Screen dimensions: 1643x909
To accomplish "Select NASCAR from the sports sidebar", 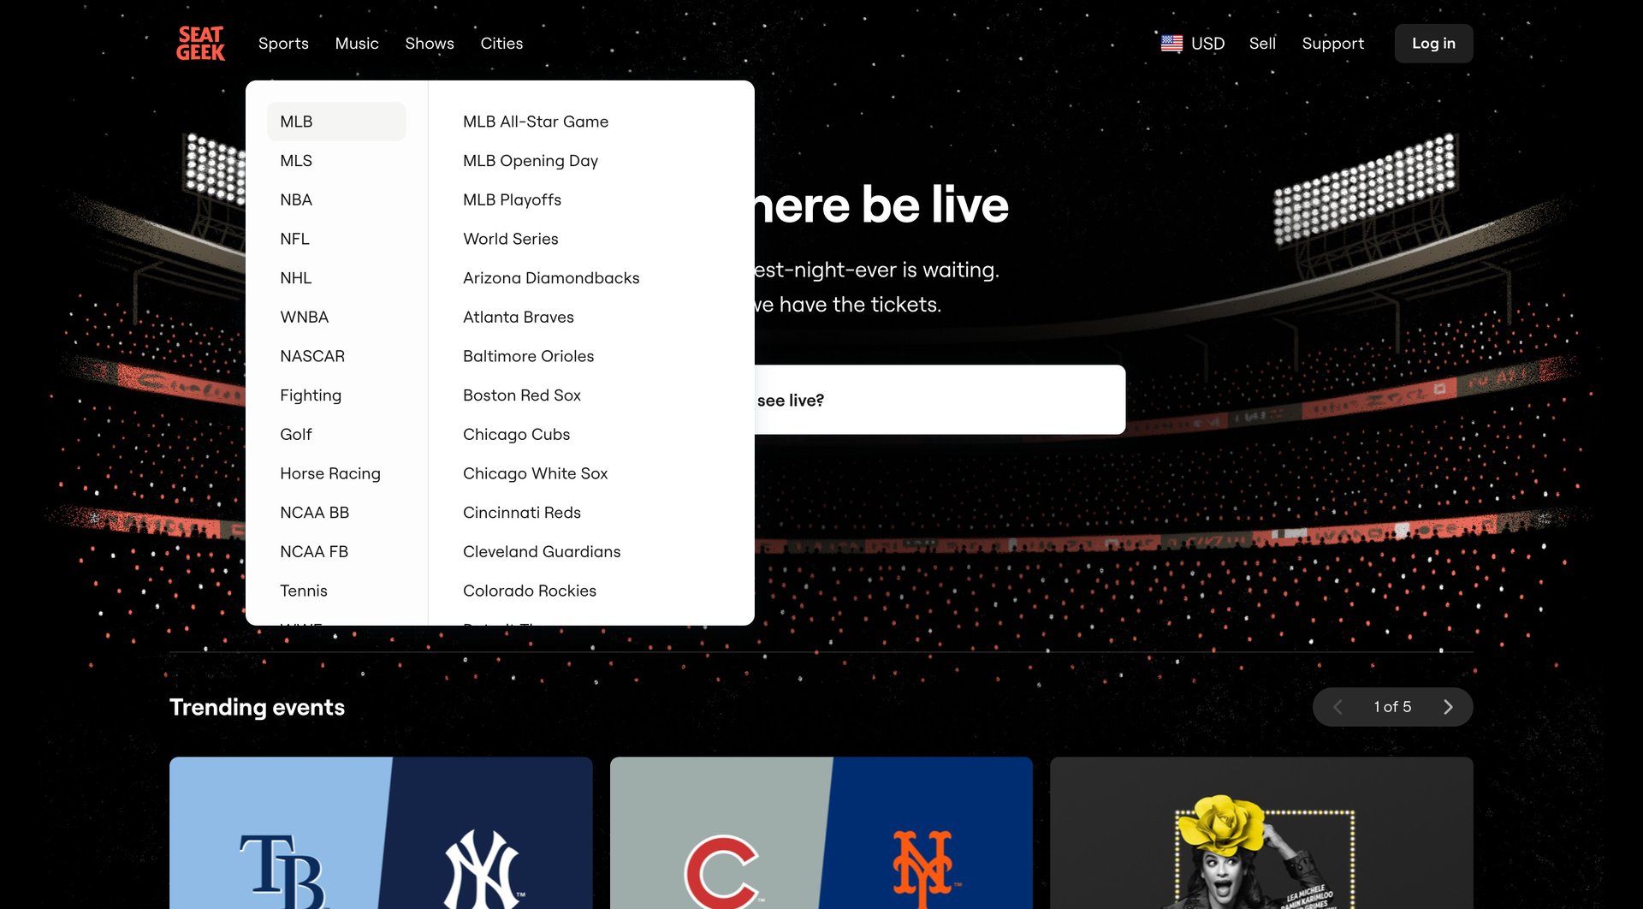I will point(312,355).
